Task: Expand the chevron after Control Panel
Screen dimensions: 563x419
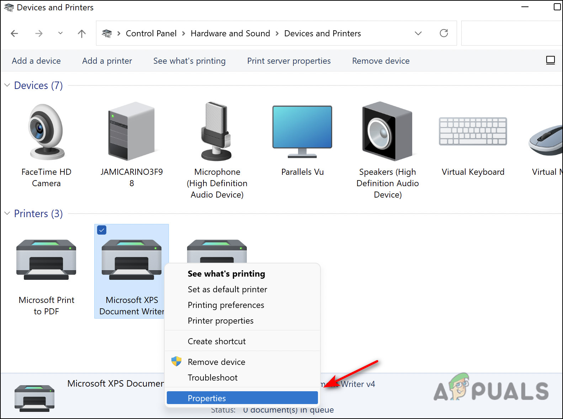Action: (x=184, y=33)
